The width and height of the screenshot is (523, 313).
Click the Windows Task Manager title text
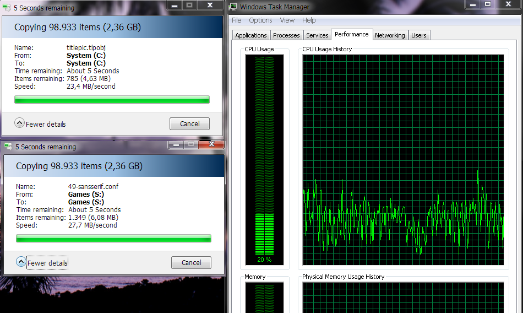pyautogui.click(x=275, y=7)
